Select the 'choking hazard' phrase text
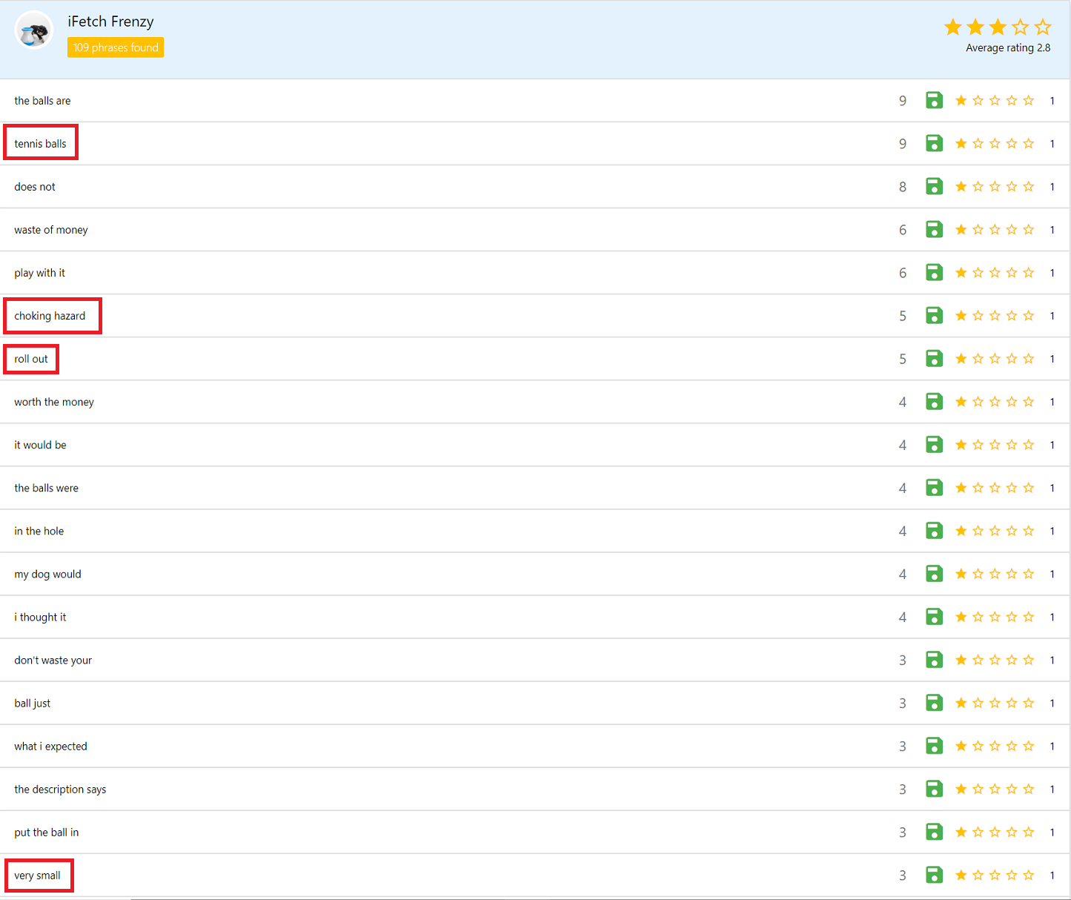This screenshot has height=900, width=1071. click(x=50, y=316)
